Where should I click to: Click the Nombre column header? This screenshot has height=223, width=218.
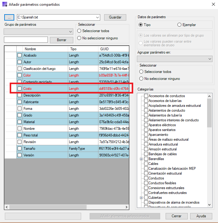click(x=45, y=49)
